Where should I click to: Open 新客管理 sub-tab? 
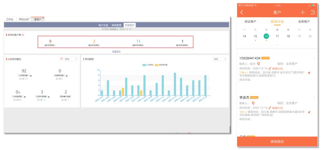tap(116, 25)
